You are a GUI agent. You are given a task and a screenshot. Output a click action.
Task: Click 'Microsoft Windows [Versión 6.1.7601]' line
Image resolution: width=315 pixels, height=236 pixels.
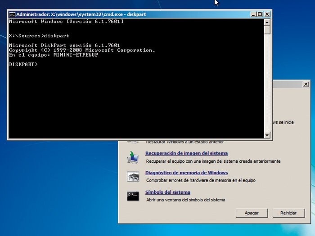point(66,22)
